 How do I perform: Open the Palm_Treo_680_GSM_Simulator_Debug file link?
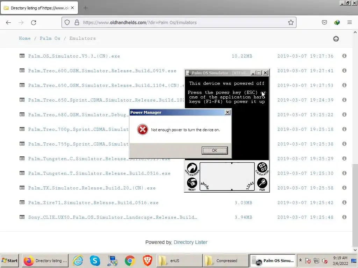(x=78, y=114)
